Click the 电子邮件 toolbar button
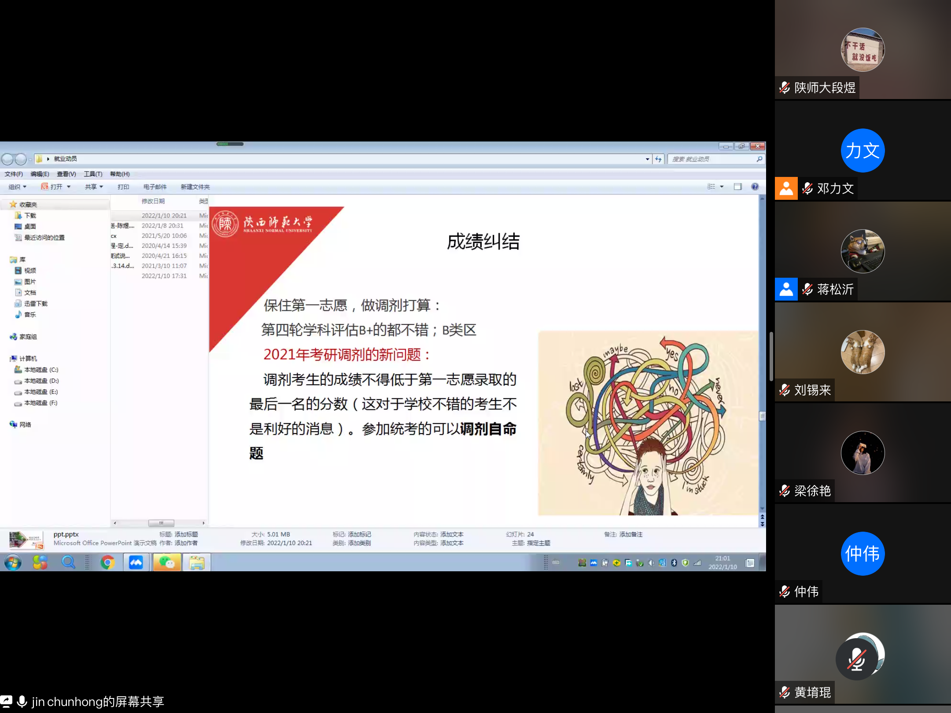The height and width of the screenshot is (713, 951). pos(155,187)
